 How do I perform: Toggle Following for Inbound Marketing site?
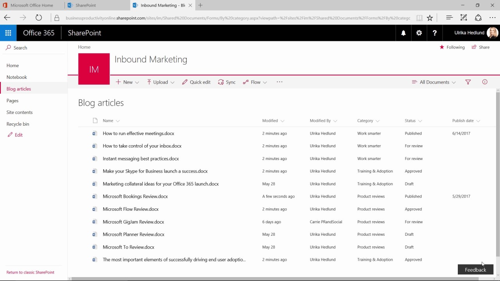point(452,47)
